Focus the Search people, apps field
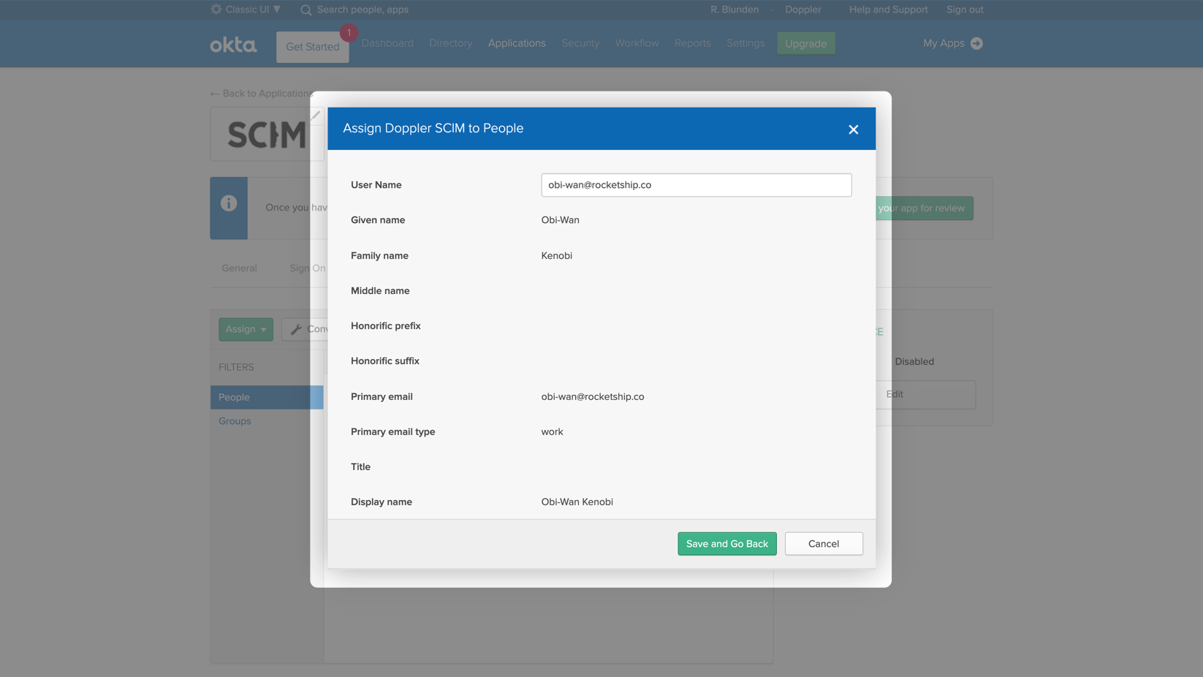1203x677 pixels. (x=363, y=10)
